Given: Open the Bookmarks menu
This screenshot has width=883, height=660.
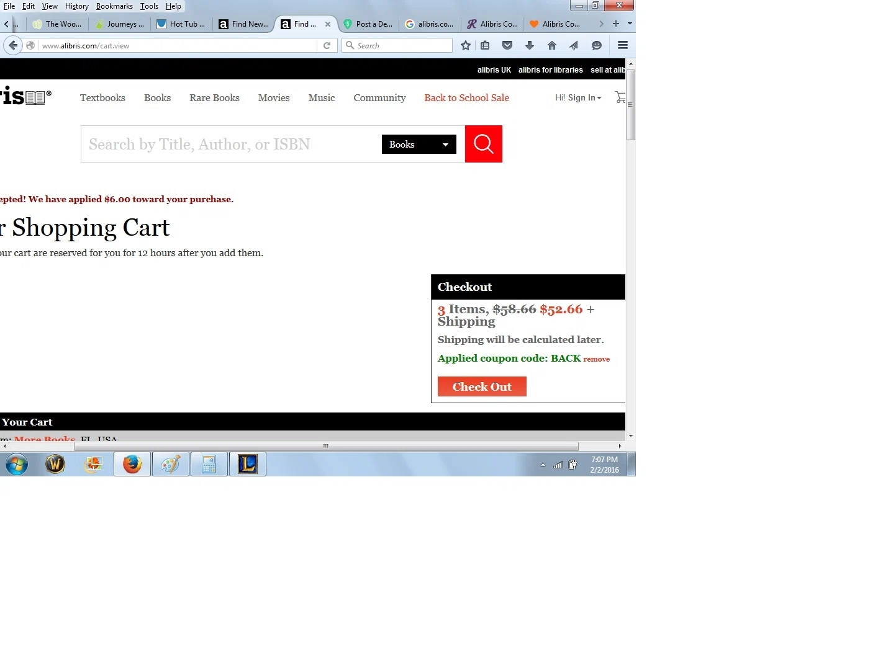Looking at the screenshot, I should 114,6.
